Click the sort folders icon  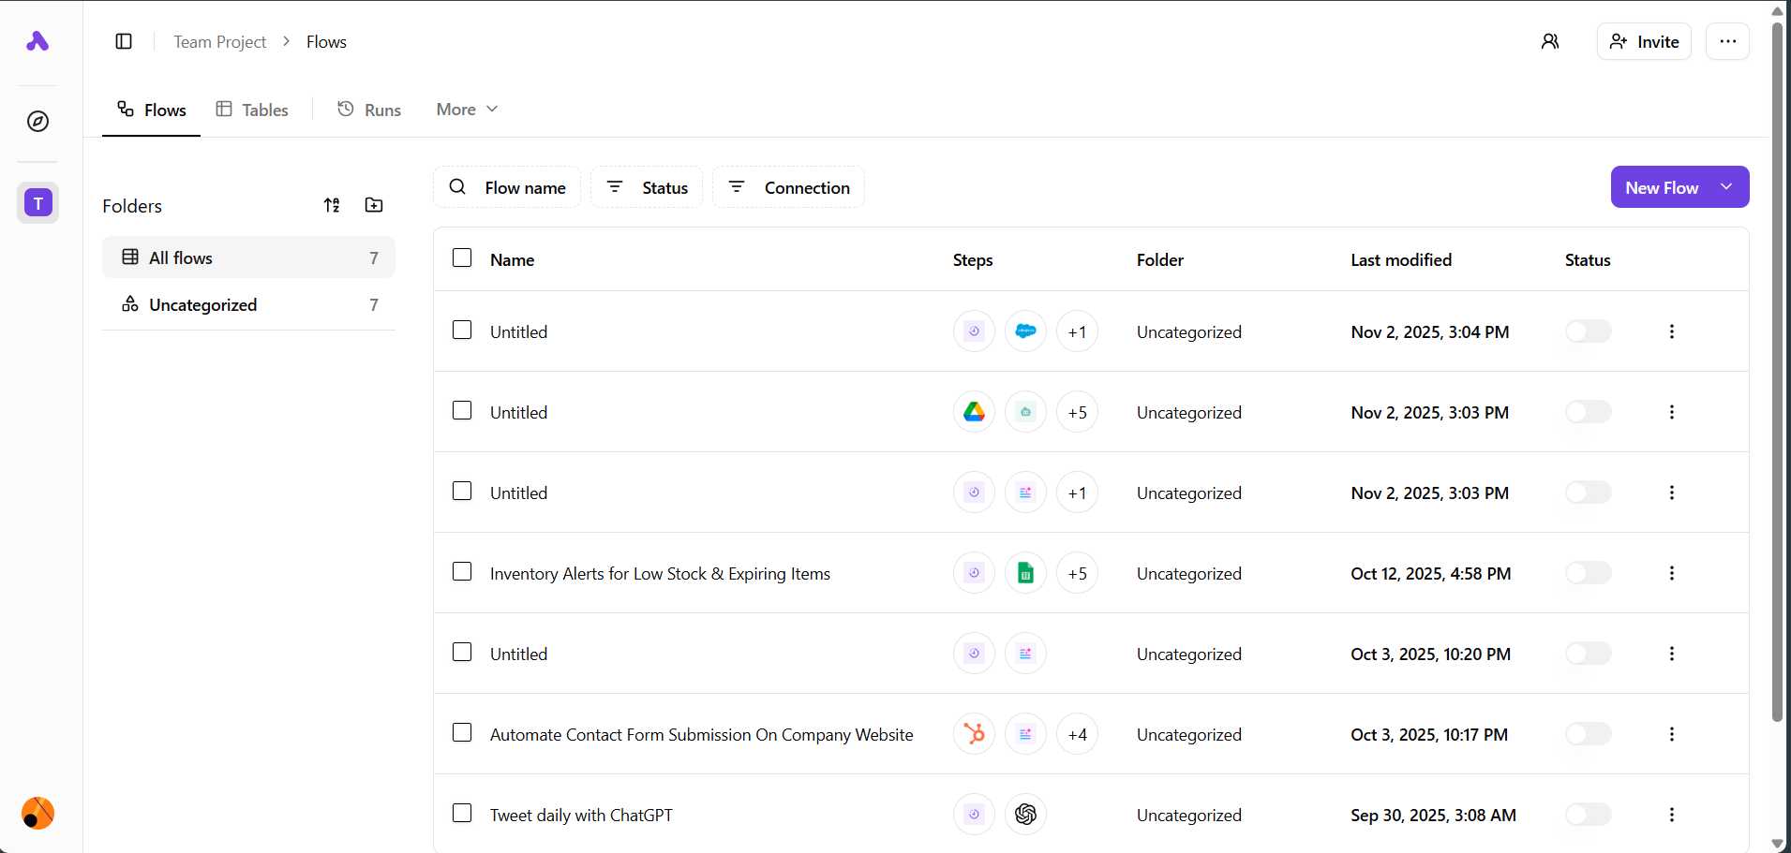pos(332,205)
